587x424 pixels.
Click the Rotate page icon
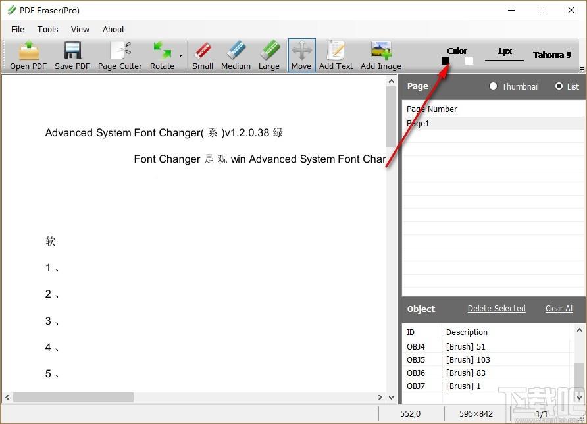[162, 55]
